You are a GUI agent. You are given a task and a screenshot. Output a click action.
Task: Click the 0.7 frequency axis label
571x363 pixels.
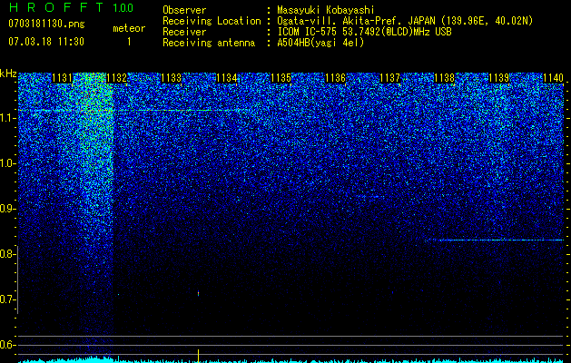pyautogui.click(x=7, y=299)
